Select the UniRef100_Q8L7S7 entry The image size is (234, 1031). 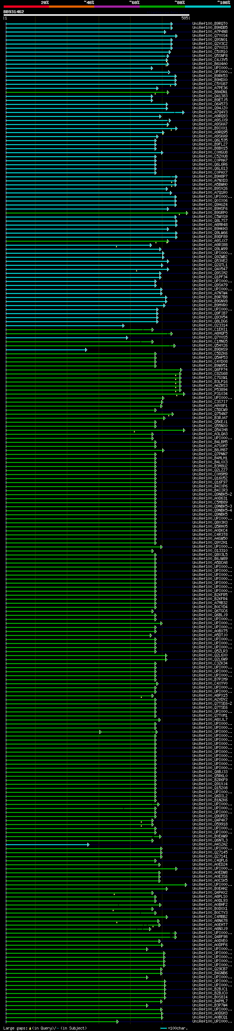coord(210,221)
